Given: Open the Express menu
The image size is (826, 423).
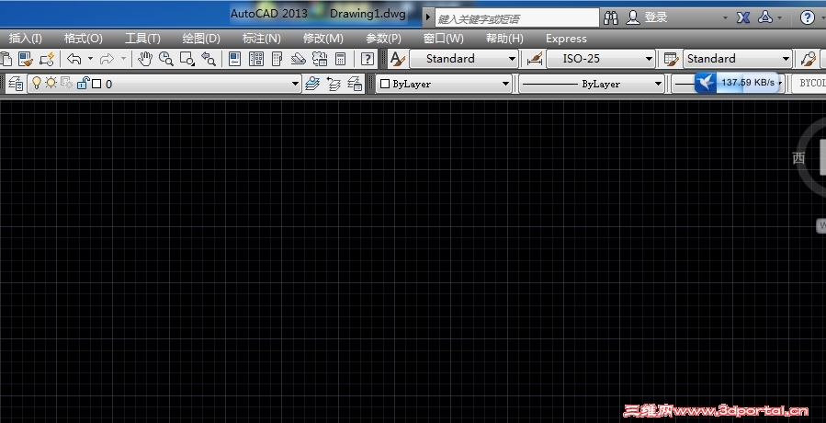Looking at the screenshot, I should pyautogui.click(x=566, y=39).
